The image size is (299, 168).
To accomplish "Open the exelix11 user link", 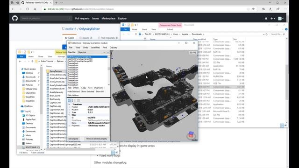I will [71, 29].
